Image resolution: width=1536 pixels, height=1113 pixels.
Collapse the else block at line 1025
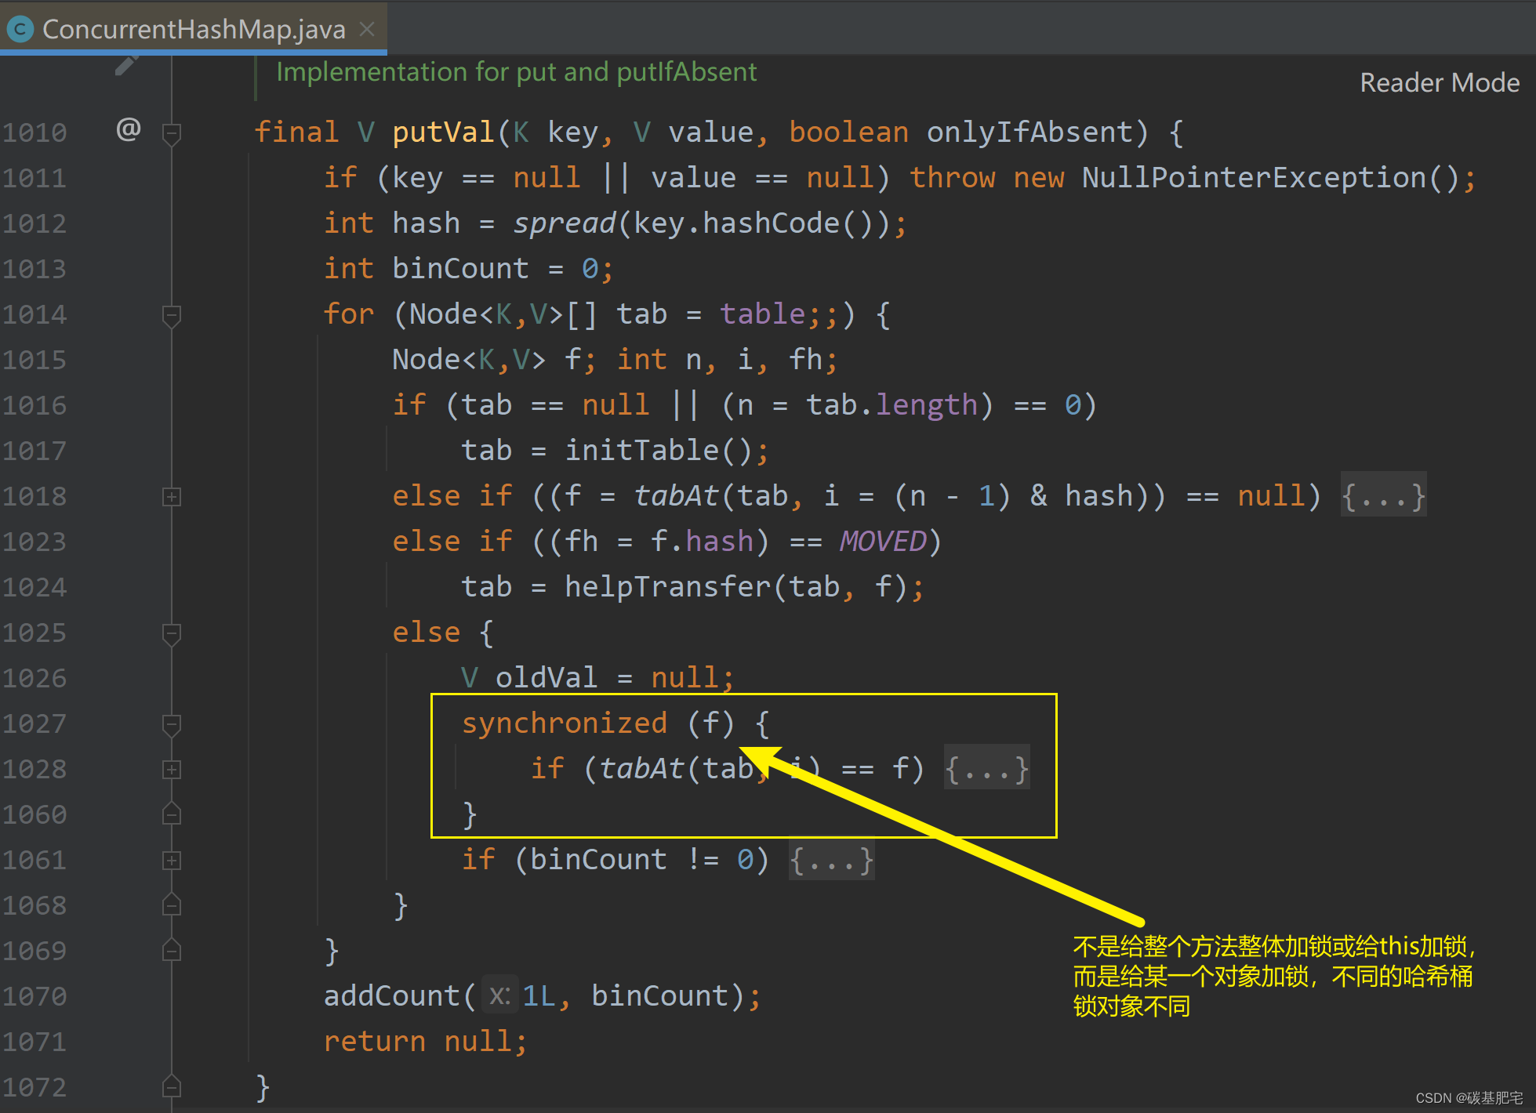point(172,633)
